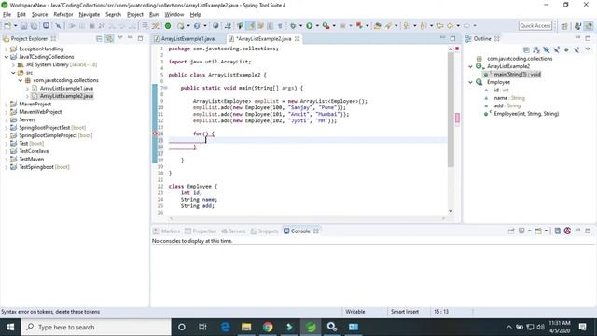Select TestSpringboot project in Project Explorer
597x336 pixels.
44,167
